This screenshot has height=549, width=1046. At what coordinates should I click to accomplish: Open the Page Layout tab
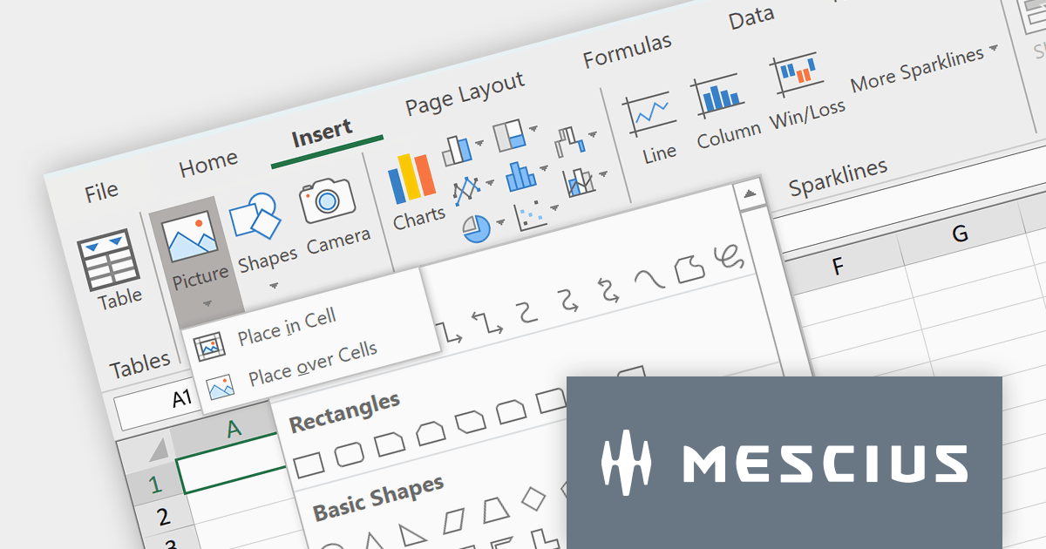point(464,93)
